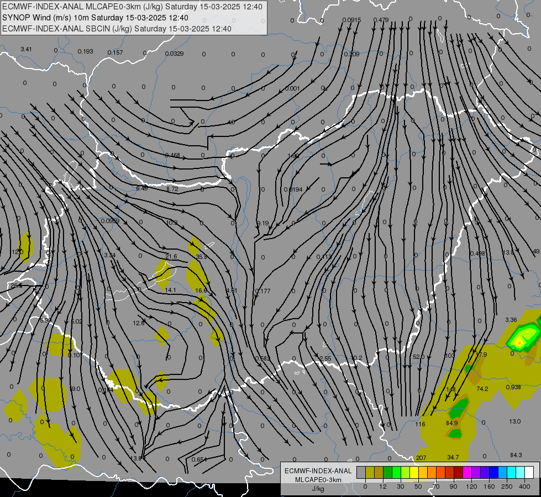The height and width of the screenshot is (497, 541).
Task: Click the olive swatch in the legend
Action: 370,472
